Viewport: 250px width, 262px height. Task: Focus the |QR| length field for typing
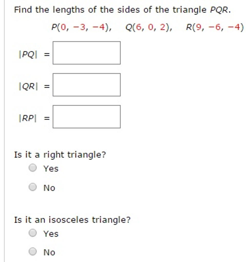[86, 84]
